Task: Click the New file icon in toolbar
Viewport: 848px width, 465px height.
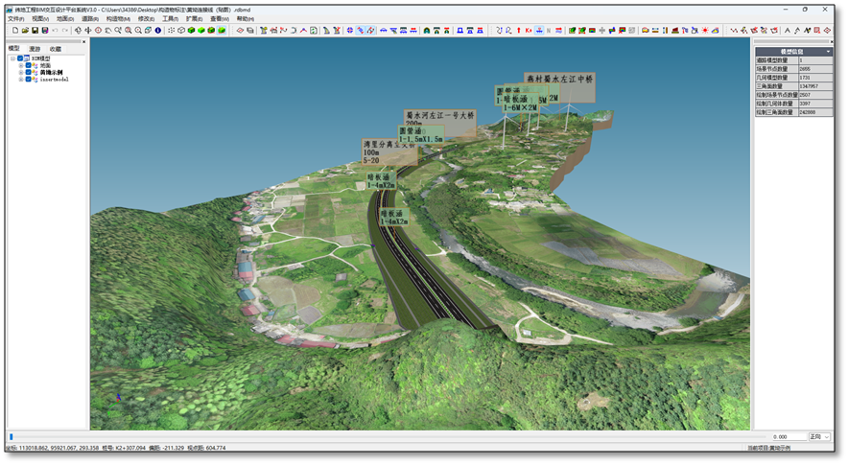Action: click(13, 31)
